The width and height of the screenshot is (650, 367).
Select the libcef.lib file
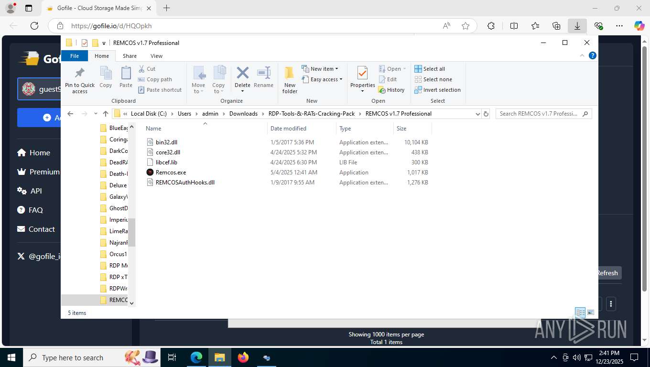click(166, 162)
